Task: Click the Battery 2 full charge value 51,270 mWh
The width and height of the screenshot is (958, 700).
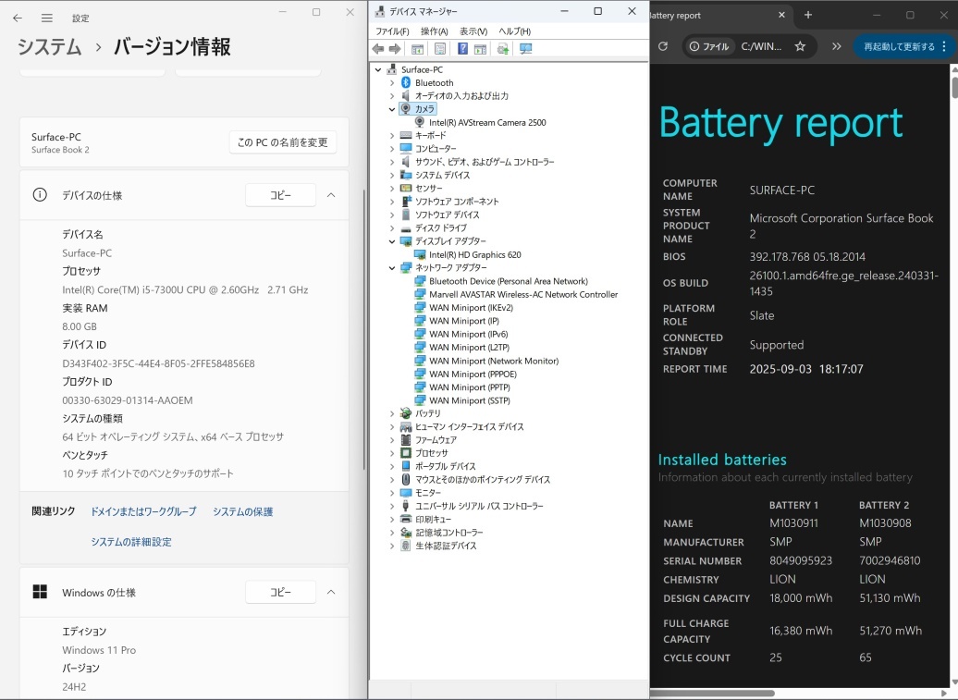Action: [x=890, y=631]
